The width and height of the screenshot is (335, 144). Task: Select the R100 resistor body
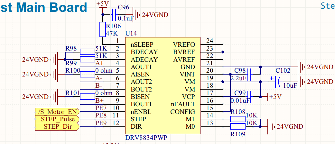[88, 74]
